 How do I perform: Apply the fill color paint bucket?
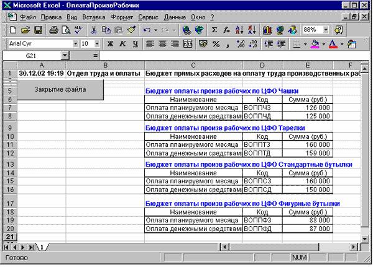(315, 44)
